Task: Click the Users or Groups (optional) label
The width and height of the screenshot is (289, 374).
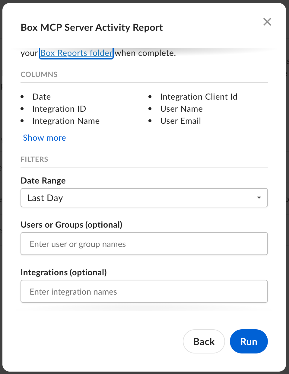Action: 71,225
